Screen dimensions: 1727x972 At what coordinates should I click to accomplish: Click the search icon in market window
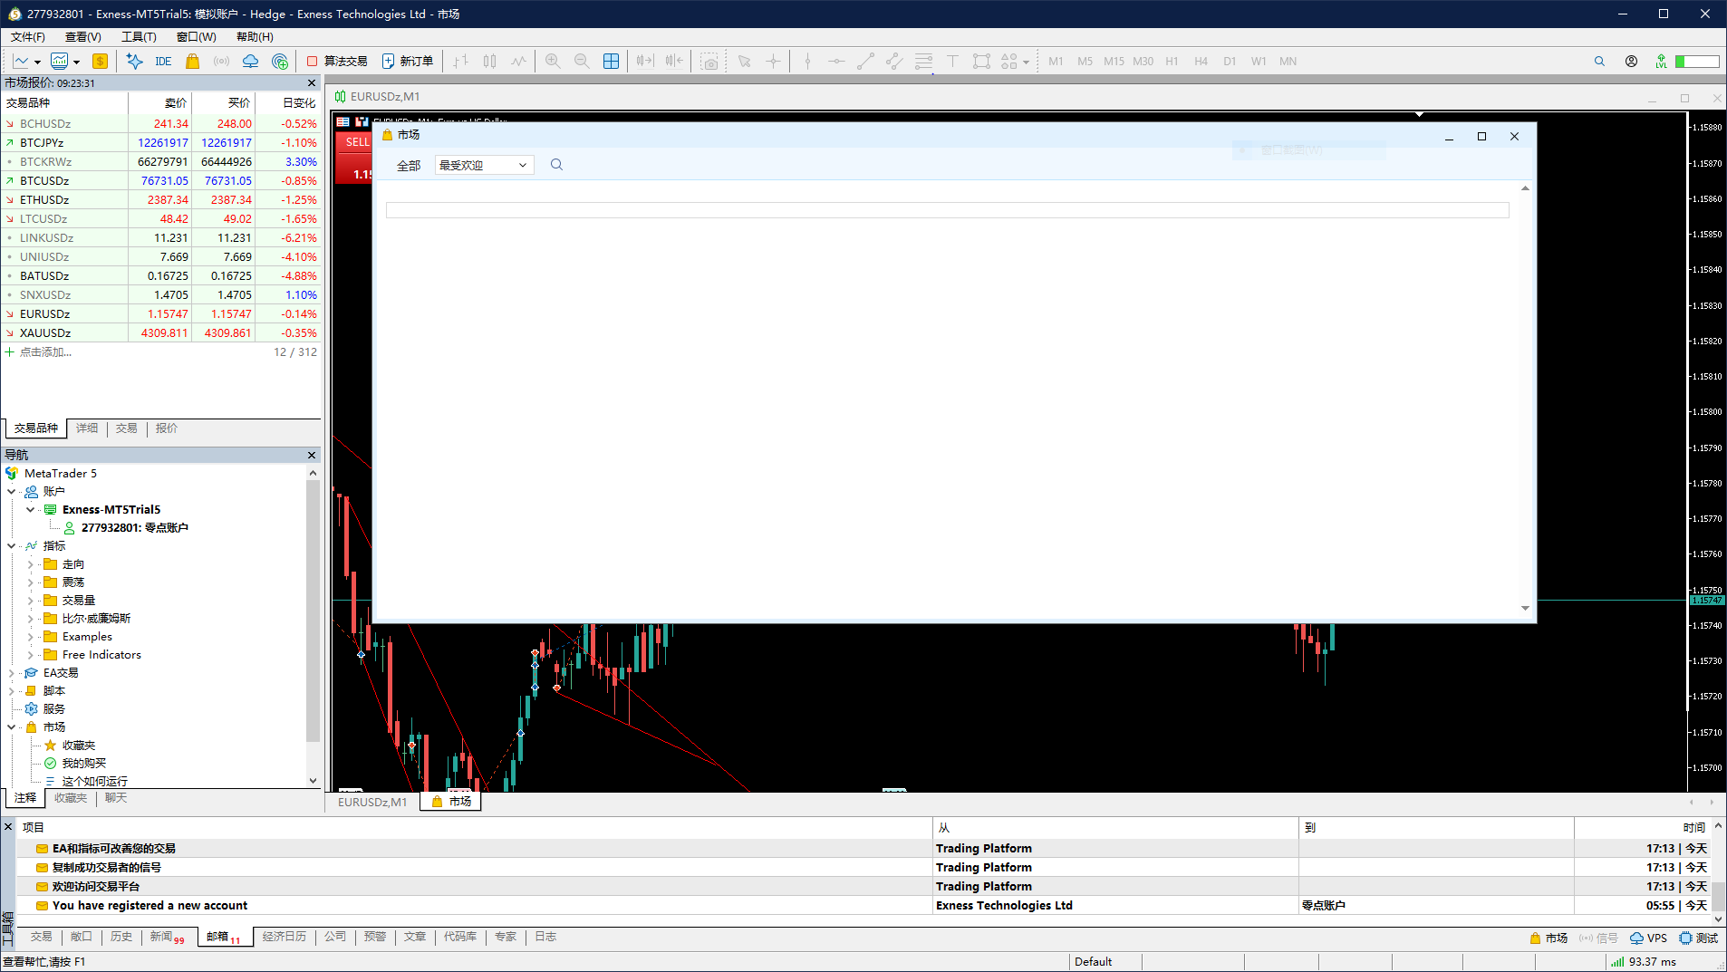556,165
